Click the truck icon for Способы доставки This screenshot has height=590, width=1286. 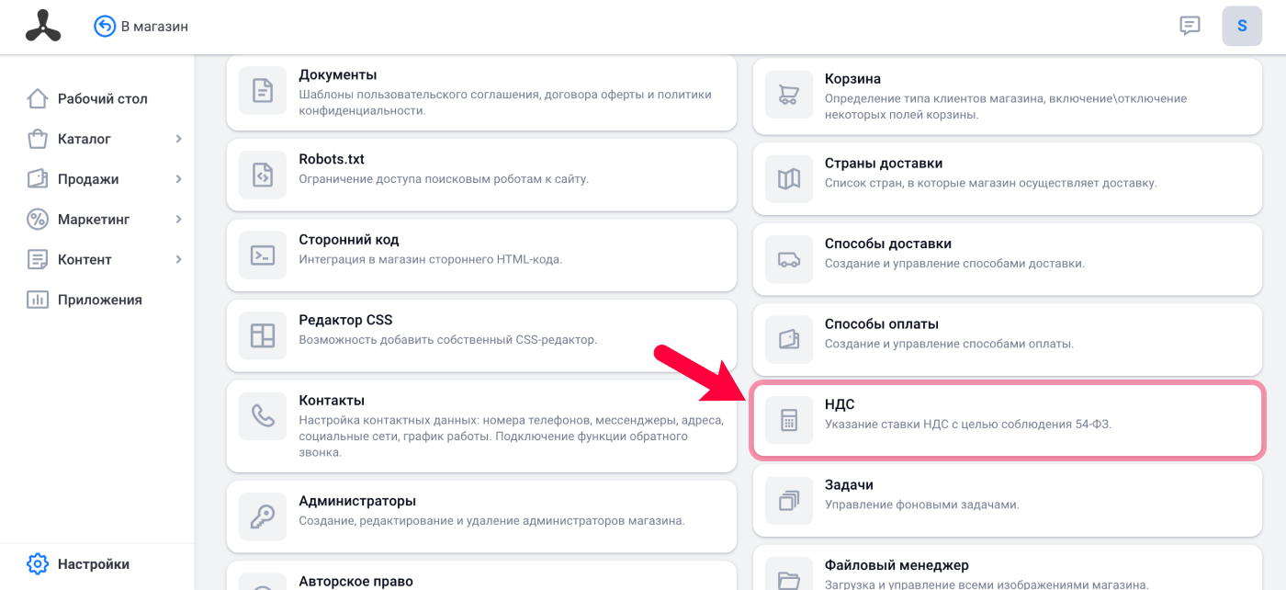[x=789, y=259]
